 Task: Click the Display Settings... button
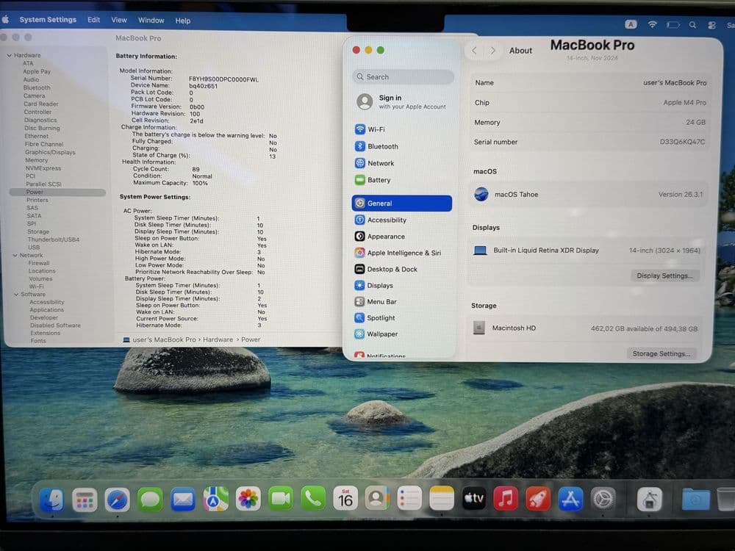point(664,276)
